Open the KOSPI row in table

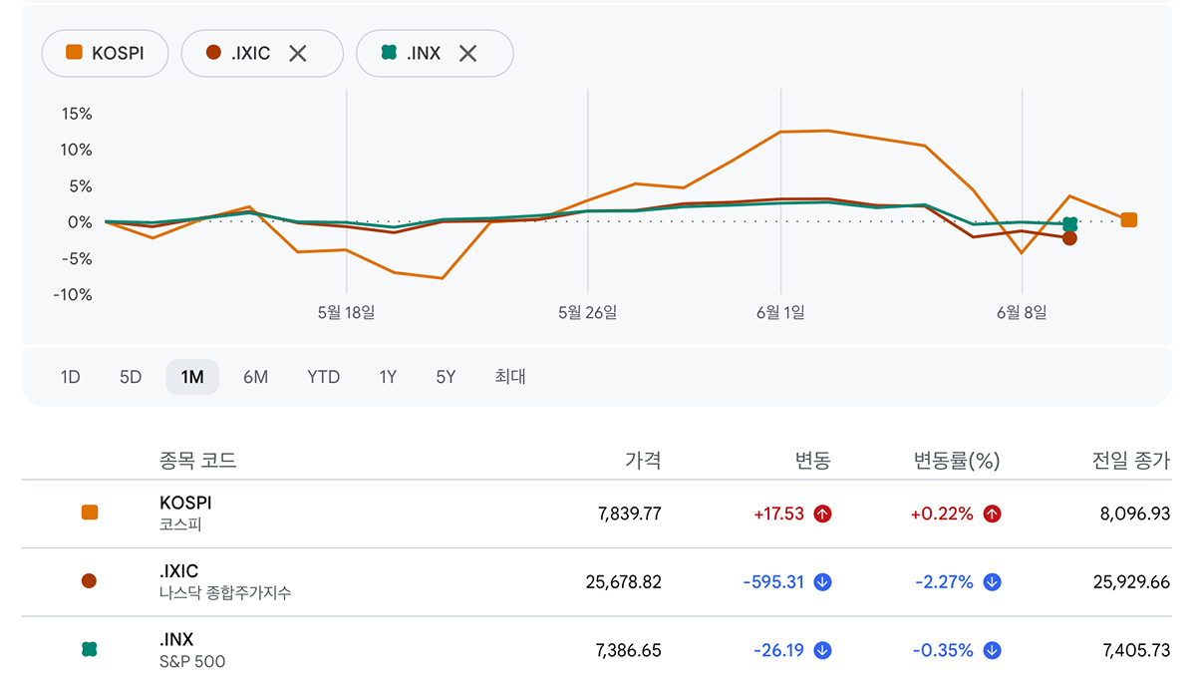[597, 514]
